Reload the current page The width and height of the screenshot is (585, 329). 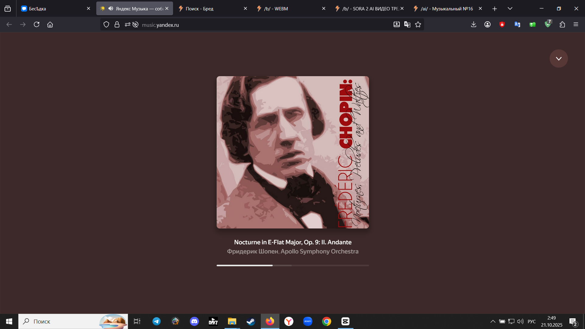pos(37,25)
